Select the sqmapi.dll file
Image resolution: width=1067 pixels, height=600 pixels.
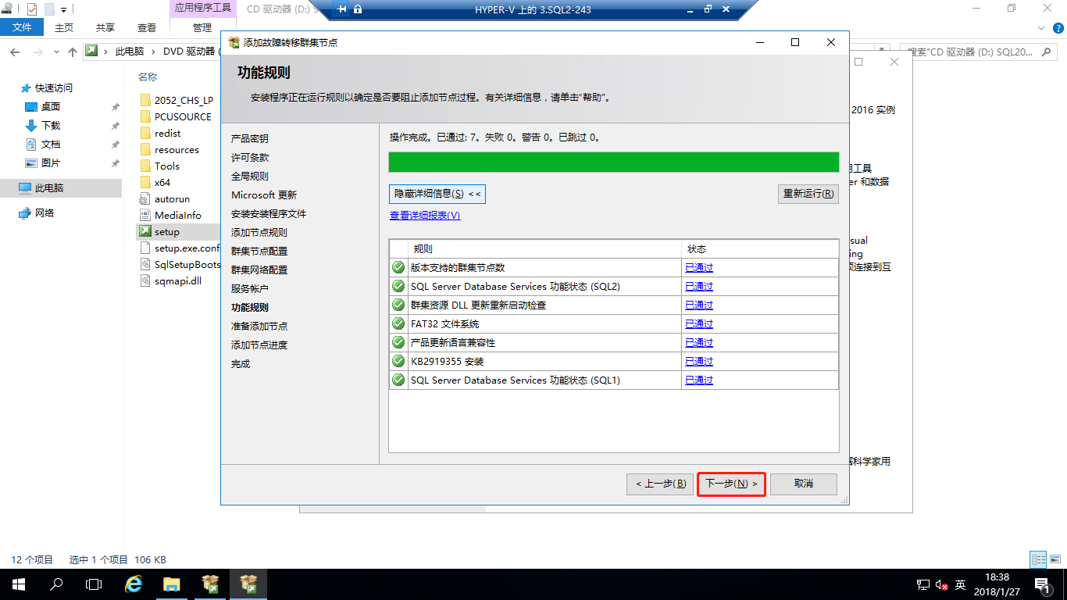coord(170,281)
